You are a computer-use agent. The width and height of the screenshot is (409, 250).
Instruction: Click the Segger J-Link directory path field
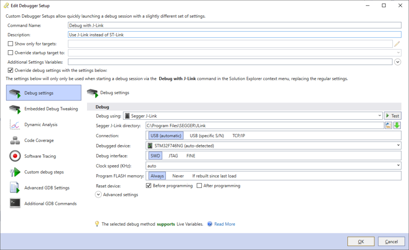tap(265, 126)
